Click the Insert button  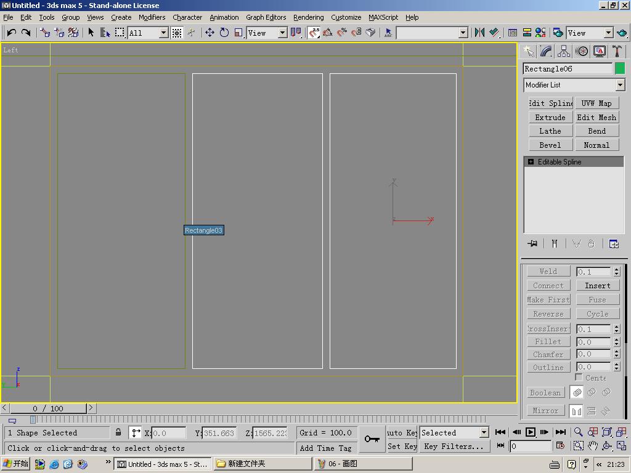598,286
